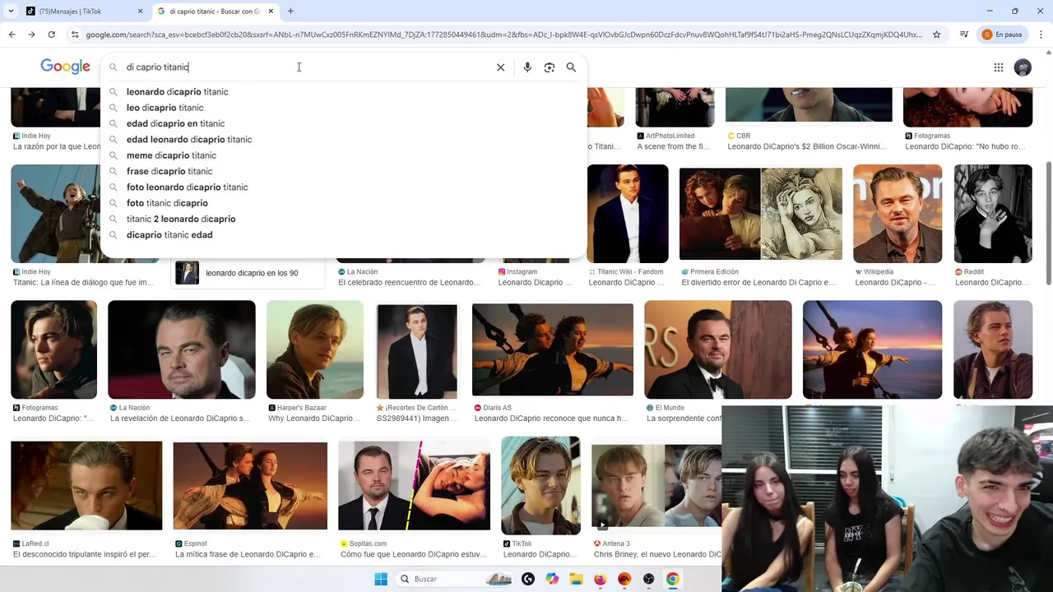Choose suggestion dicaprio titanic edad

coord(169,235)
